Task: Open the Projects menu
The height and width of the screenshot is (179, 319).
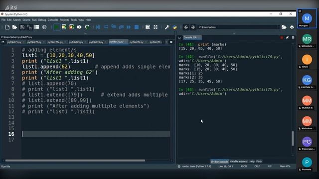Action: click(64, 20)
